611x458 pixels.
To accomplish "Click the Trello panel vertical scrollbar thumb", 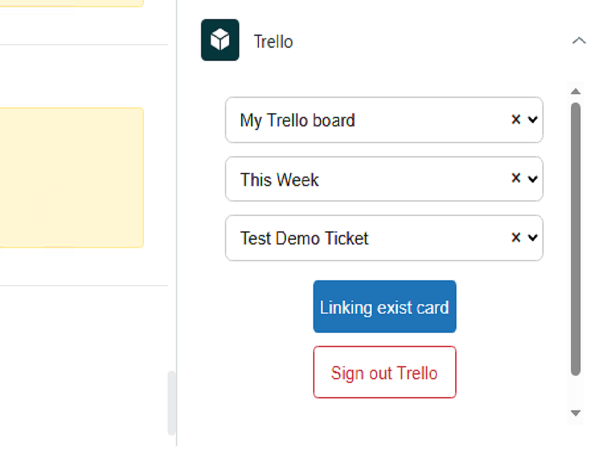I will (x=575, y=239).
